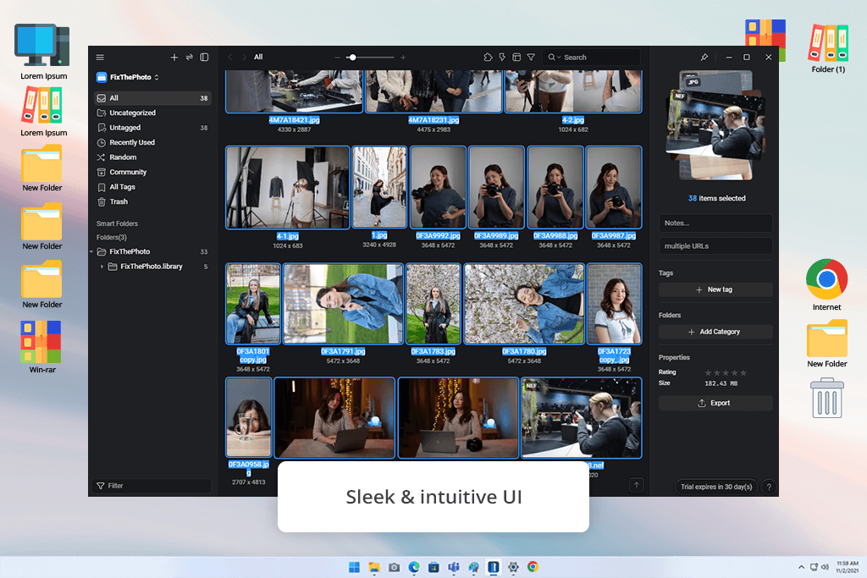Click the switch arrows icon in sidebar header

coord(189,58)
